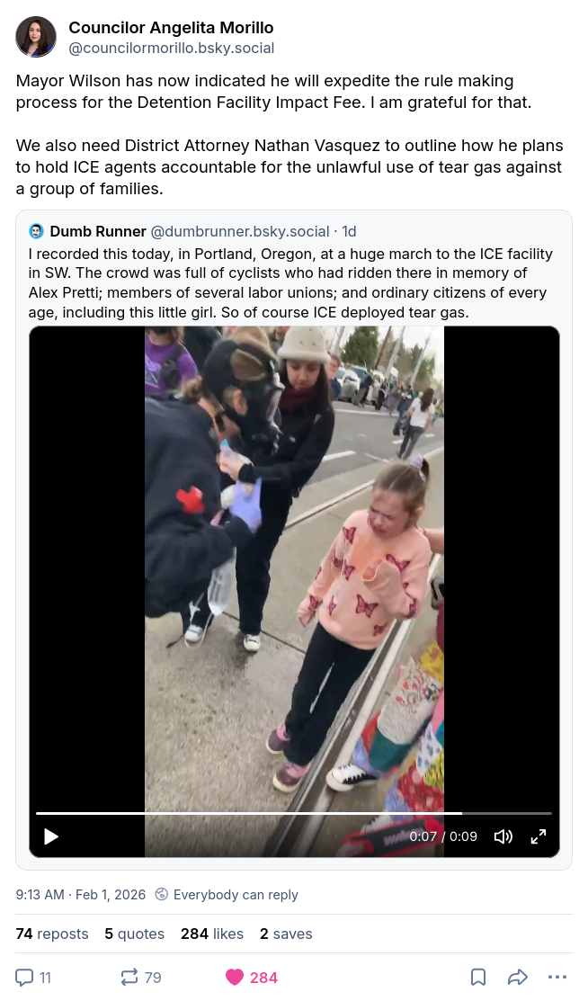This screenshot has height=1001, width=588.
Task: View the 5 quotes list
Action: coord(135,934)
